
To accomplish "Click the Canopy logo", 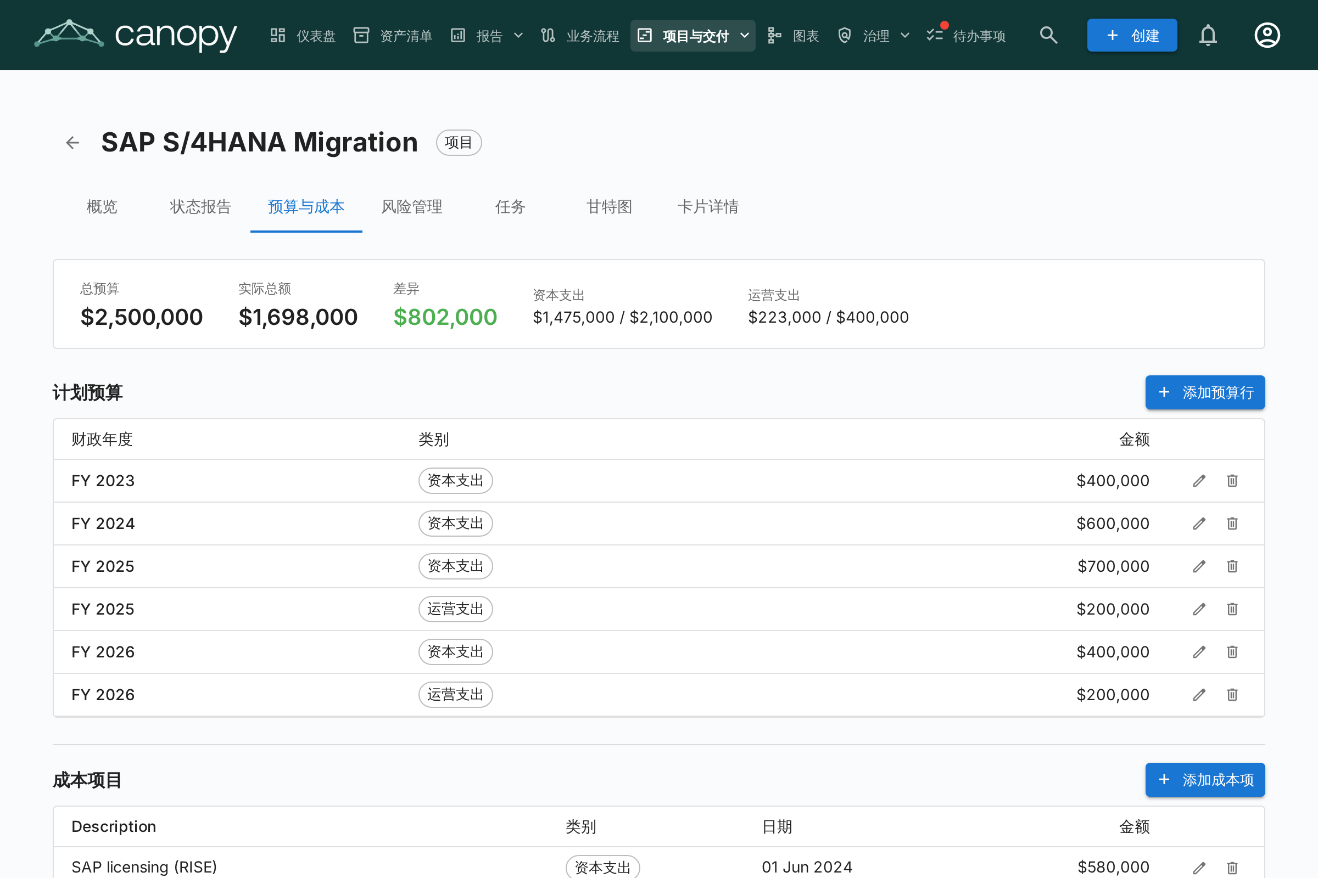I will [136, 35].
